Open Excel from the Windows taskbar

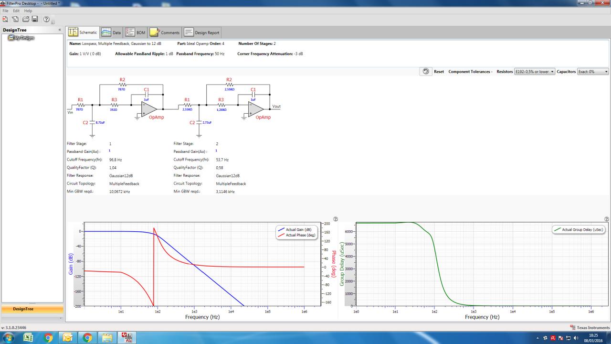click(x=28, y=338)
